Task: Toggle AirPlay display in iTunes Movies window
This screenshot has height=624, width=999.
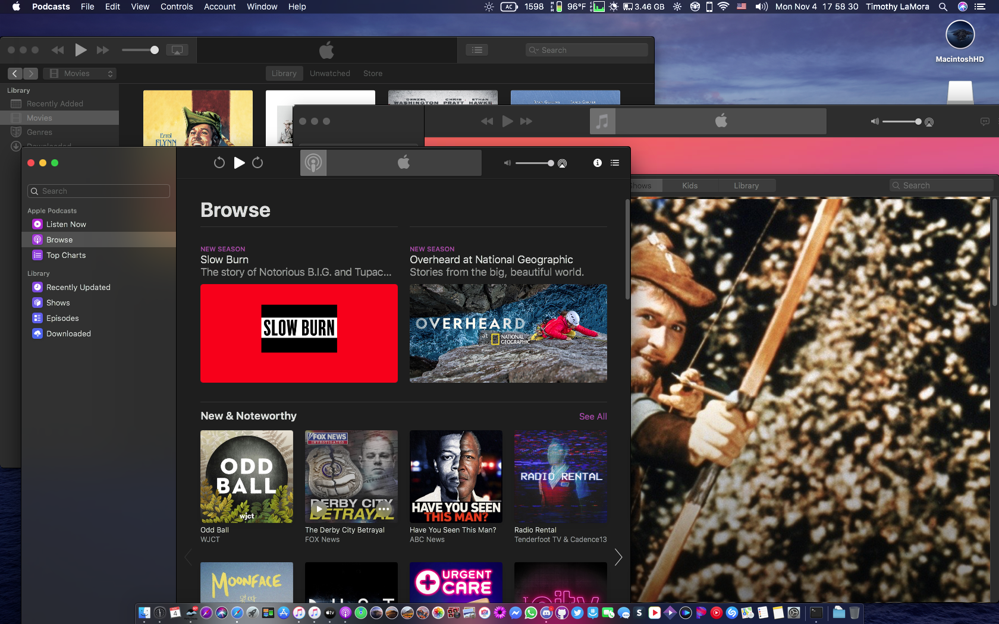Action: coord(177,50)
